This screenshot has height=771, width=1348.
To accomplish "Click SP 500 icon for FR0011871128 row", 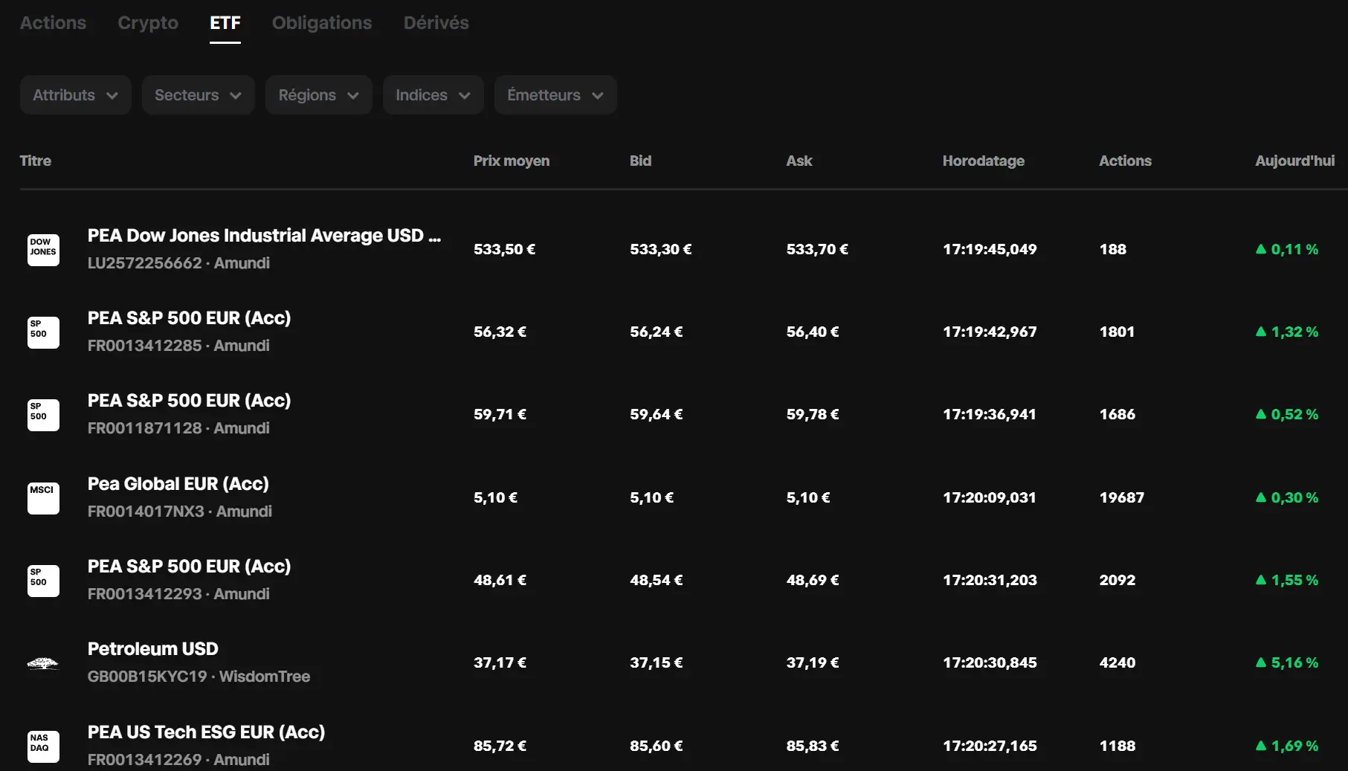I will (x=43, y=415).
